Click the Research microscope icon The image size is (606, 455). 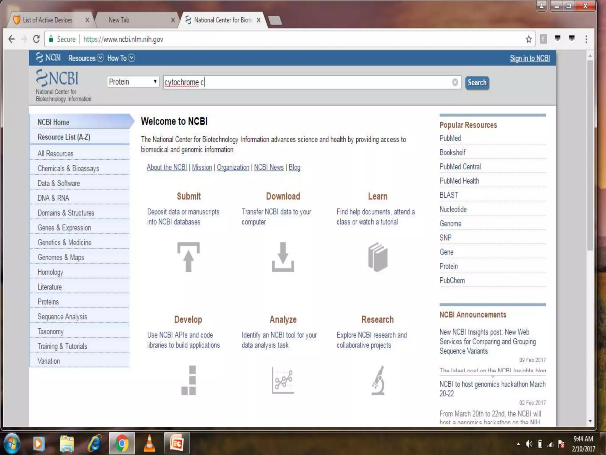tap(378, 380)
